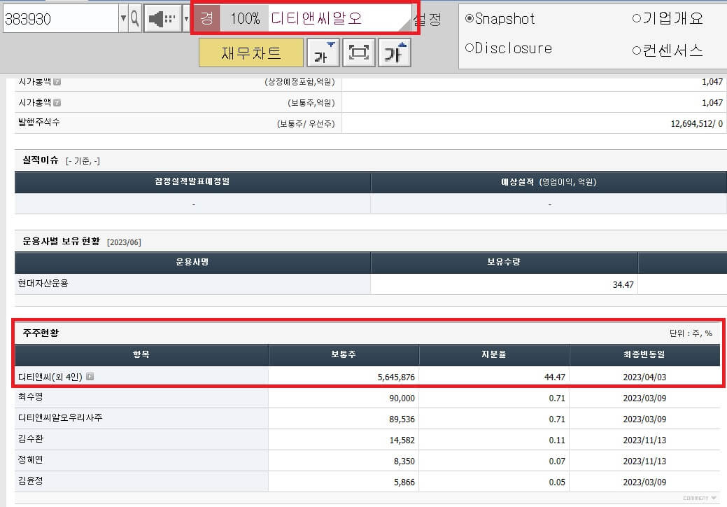The width and height of the screenshot is (727, 507).
Task: Click help icon next to first 시가총액
Action: (x=57, y=82)
